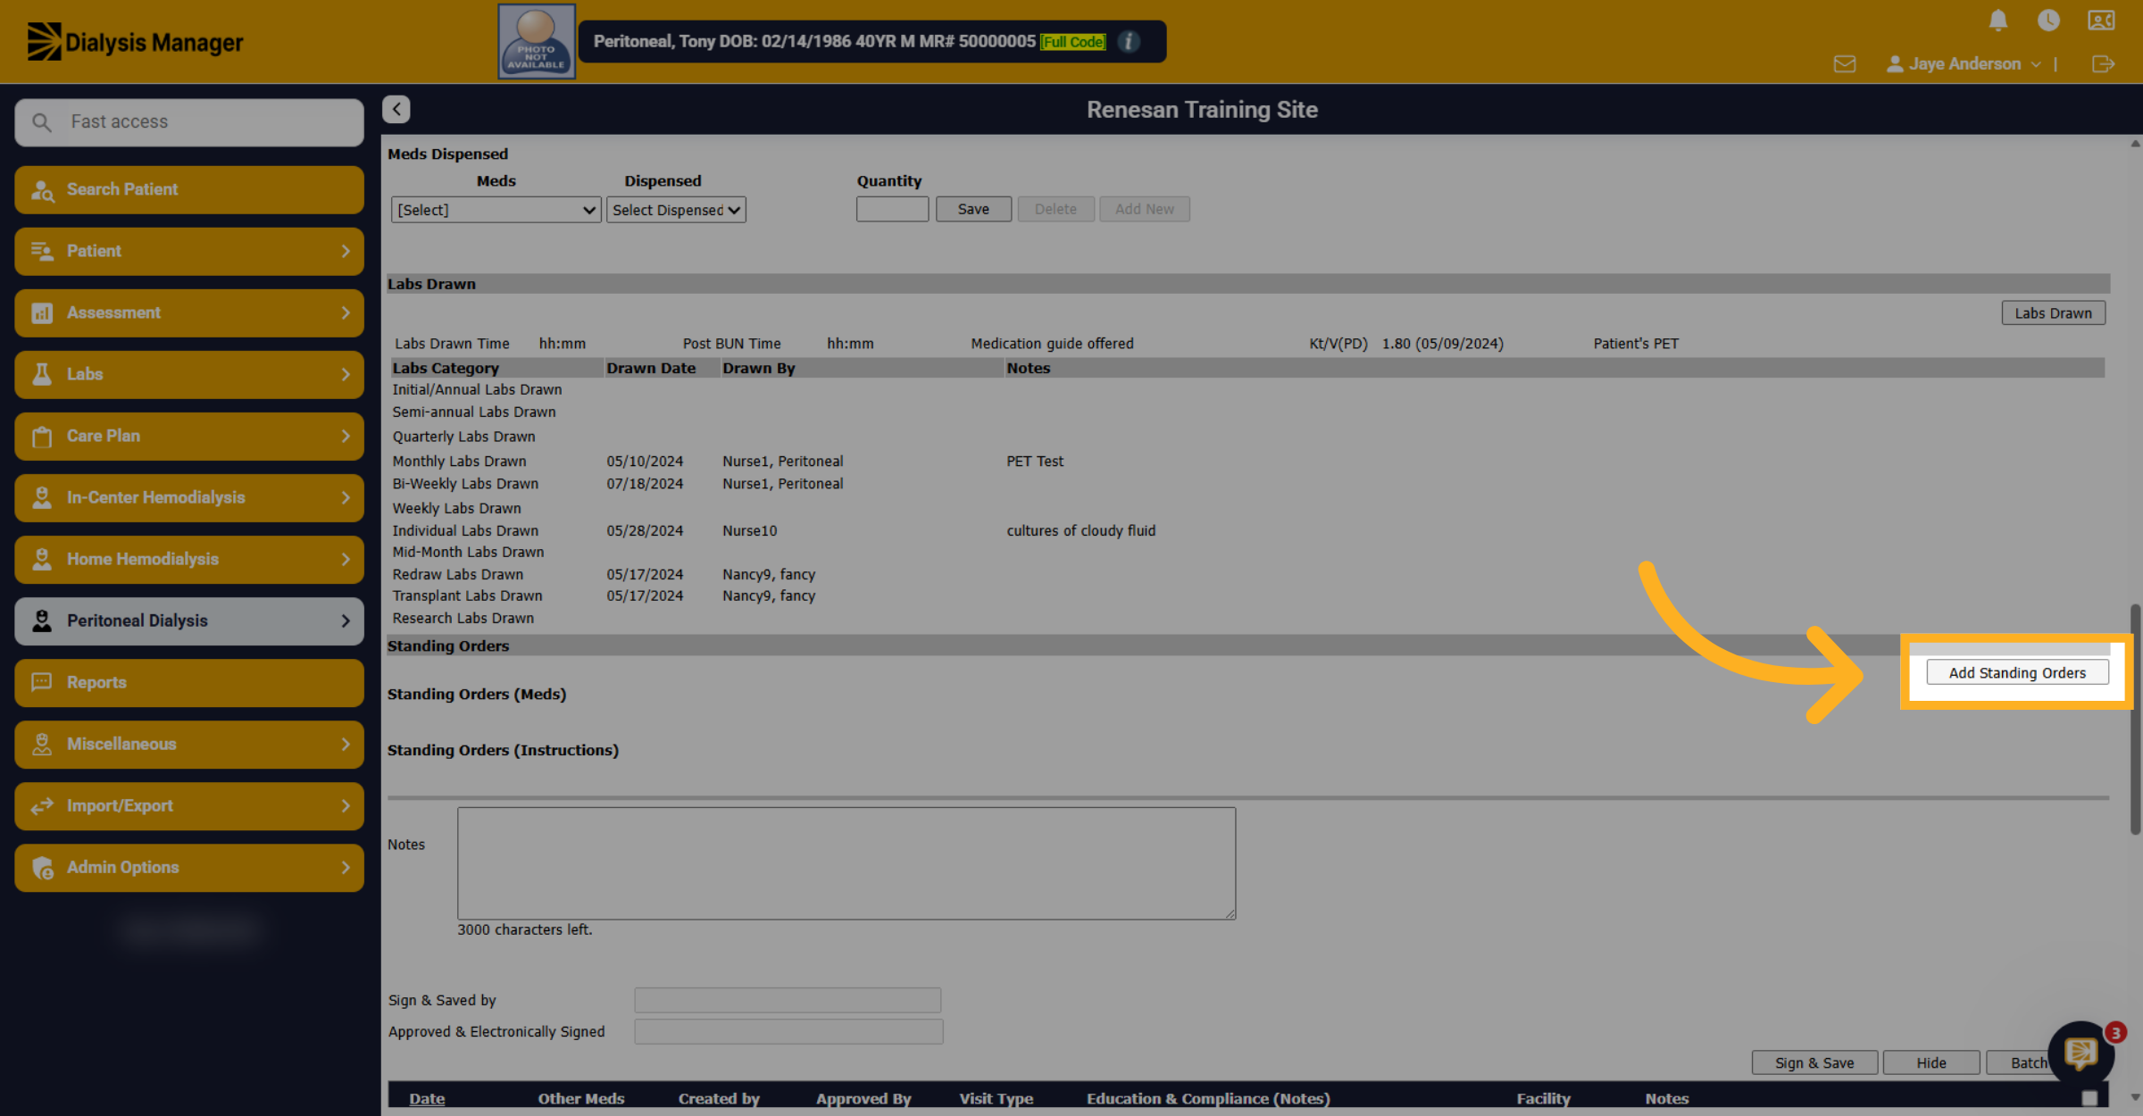The width and height of the screenshot is (2143, 1116).
Task: Click Sign & Save button
Action: 1814,1062
